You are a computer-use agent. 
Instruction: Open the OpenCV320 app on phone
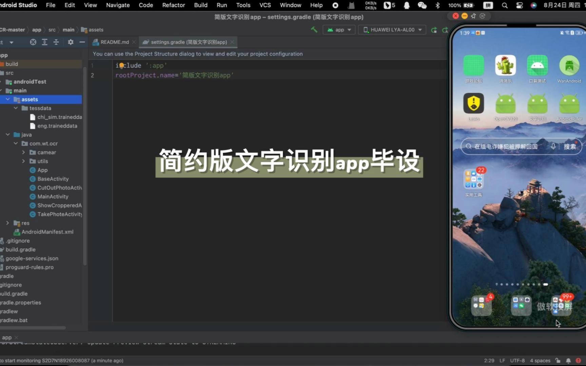pos(505,103)
